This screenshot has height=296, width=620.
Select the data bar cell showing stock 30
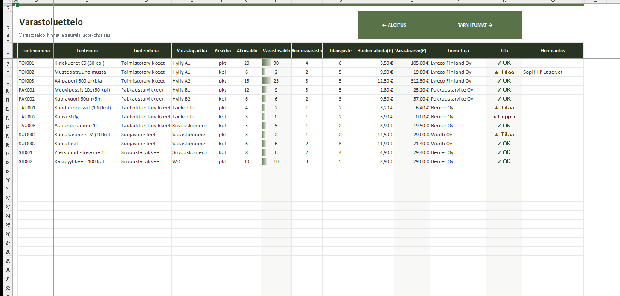tap(276, 63)
